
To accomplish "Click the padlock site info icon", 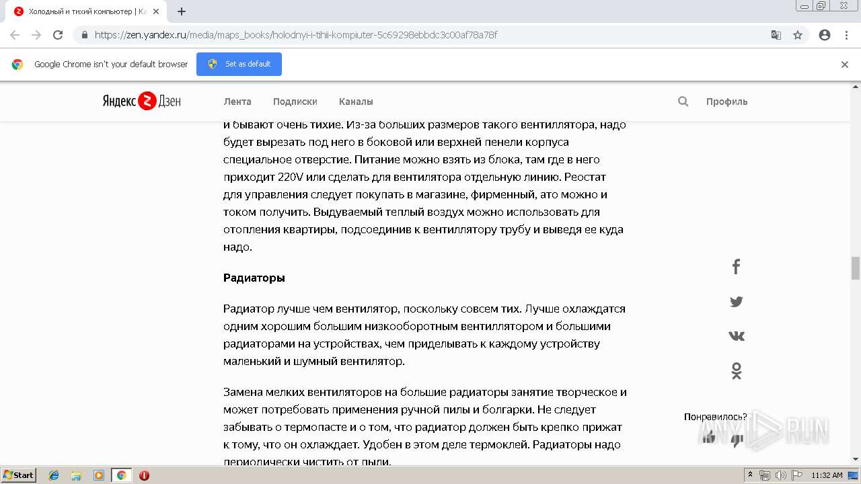I will (85, 35).
